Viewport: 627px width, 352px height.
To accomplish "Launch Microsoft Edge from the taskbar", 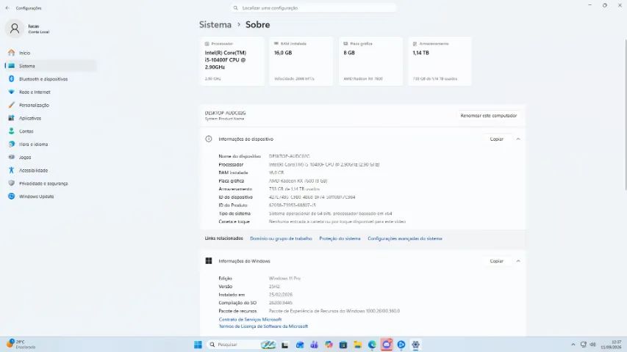I will point(372,345).
